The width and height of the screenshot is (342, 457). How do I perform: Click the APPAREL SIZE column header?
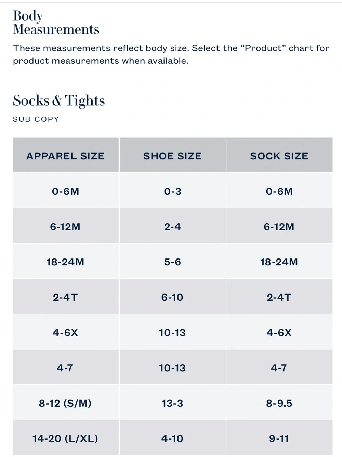coord(66,155)
